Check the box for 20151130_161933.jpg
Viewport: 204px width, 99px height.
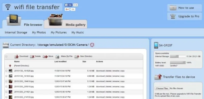(x=6, y=76)
